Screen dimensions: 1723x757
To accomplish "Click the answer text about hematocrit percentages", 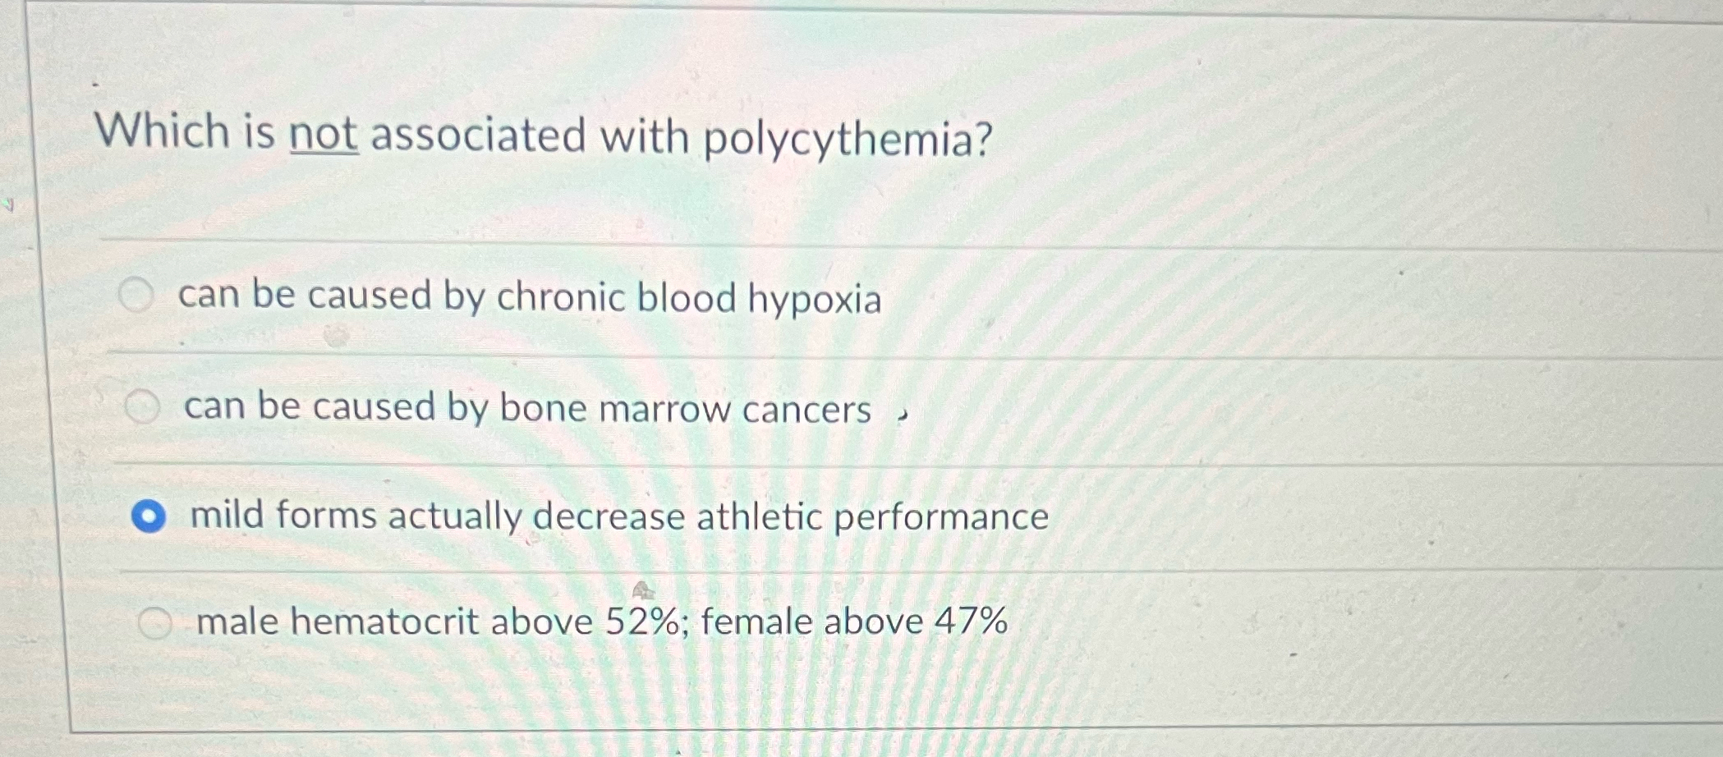I will (x=600, y=622).
